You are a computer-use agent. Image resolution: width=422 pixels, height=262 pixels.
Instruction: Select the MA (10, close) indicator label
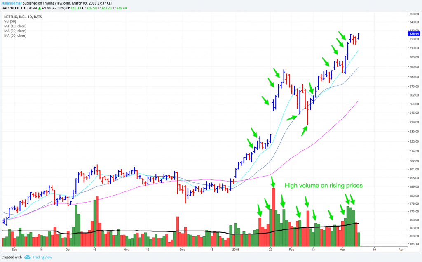[x=15, y=26]
